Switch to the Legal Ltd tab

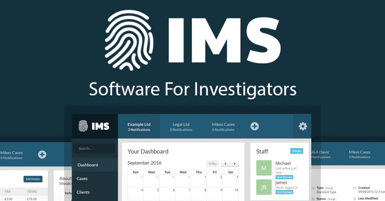coord(181,127)
